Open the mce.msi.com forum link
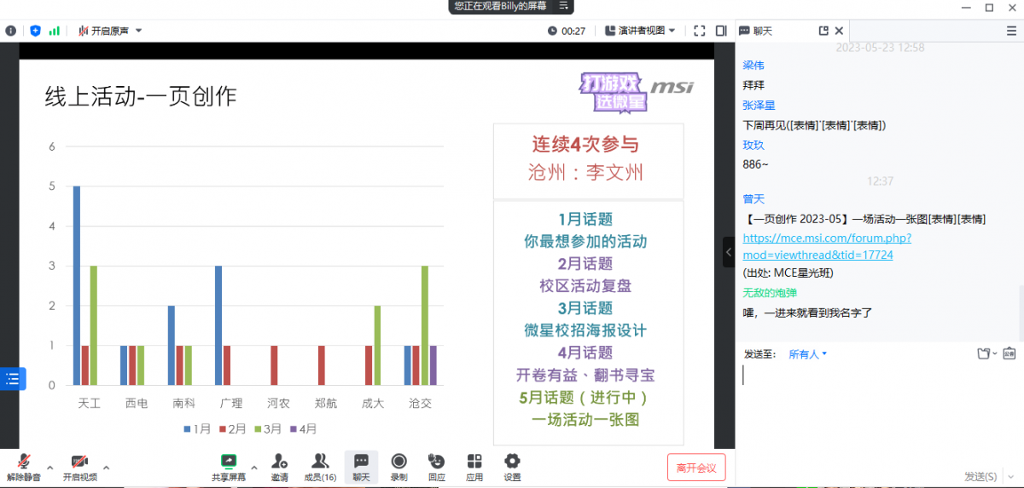This screenshot has height=488, width=1024. tap(826, 246)
